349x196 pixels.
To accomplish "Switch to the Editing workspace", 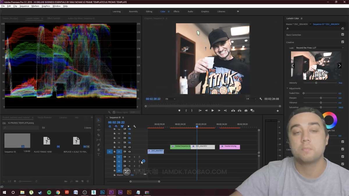I will pos(149,11).
